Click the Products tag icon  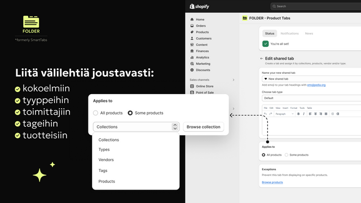pos(192,32)
